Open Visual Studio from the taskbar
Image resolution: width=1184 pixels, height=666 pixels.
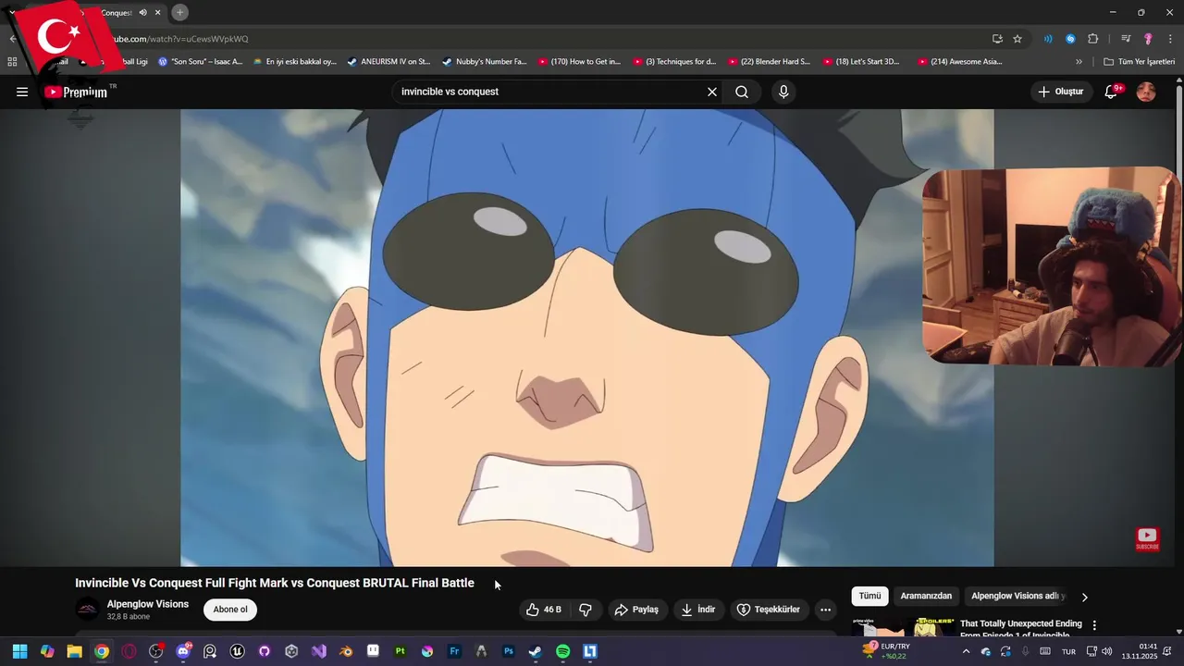point(318,651)
